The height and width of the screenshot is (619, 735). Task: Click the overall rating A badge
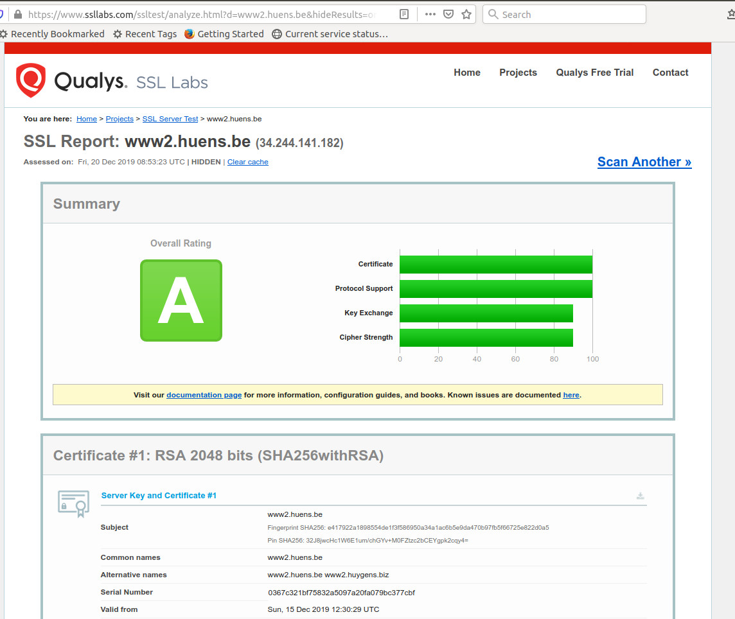pos(181,301)
